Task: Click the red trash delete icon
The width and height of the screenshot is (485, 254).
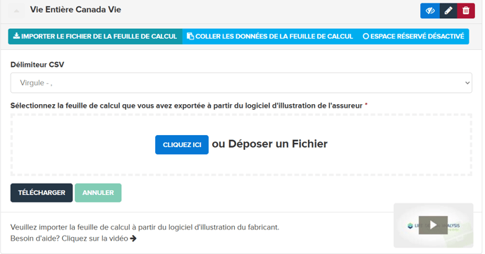Action: pyautogui.click(x=466, y=11)
